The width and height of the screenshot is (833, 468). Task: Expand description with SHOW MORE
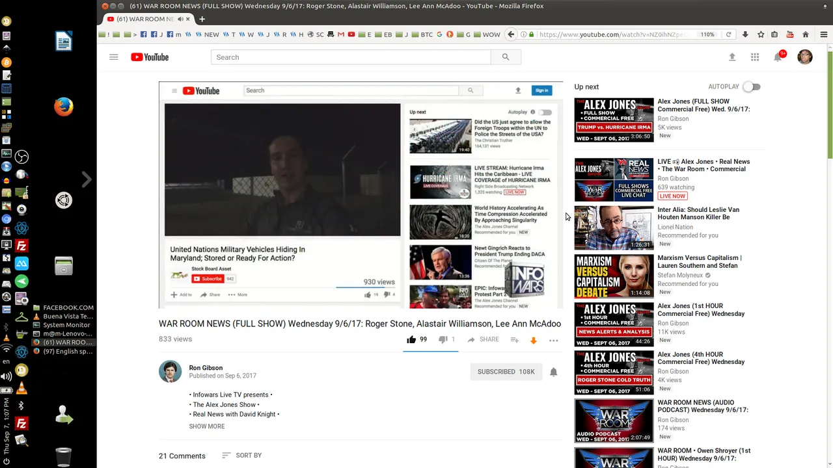[x=207, y=426]
